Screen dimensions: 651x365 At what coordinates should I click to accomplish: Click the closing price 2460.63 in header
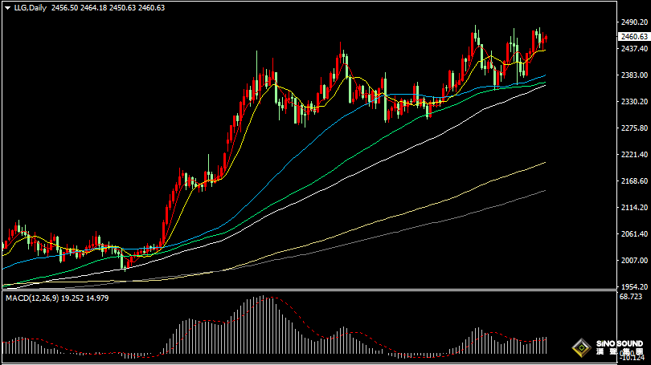pos(151,8)
